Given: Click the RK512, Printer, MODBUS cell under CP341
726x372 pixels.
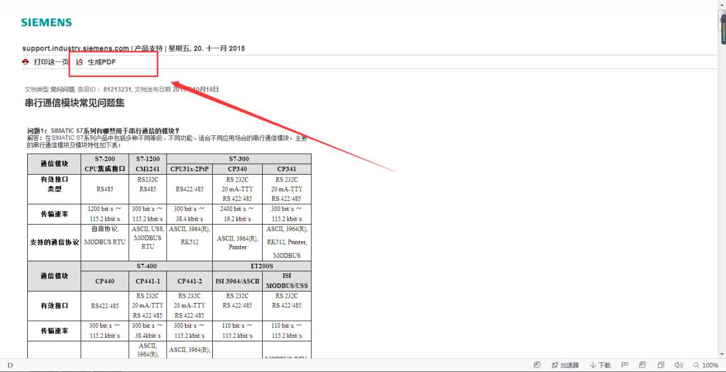Looking at the screenshot, I should click(x=286, y=242).
